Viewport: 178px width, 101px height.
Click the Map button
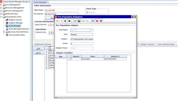tap(61, 56)
